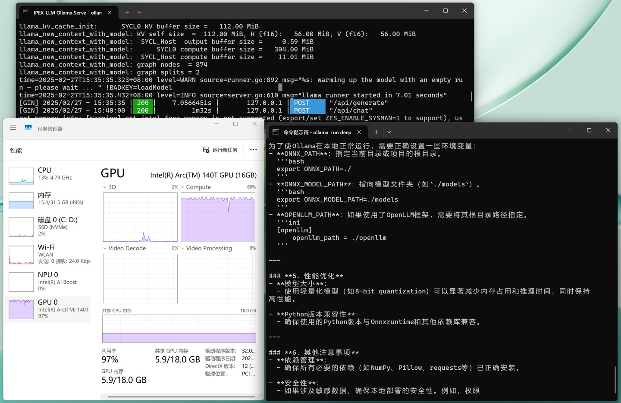Switch to the ollama run deep tab

tap(317, 132)
